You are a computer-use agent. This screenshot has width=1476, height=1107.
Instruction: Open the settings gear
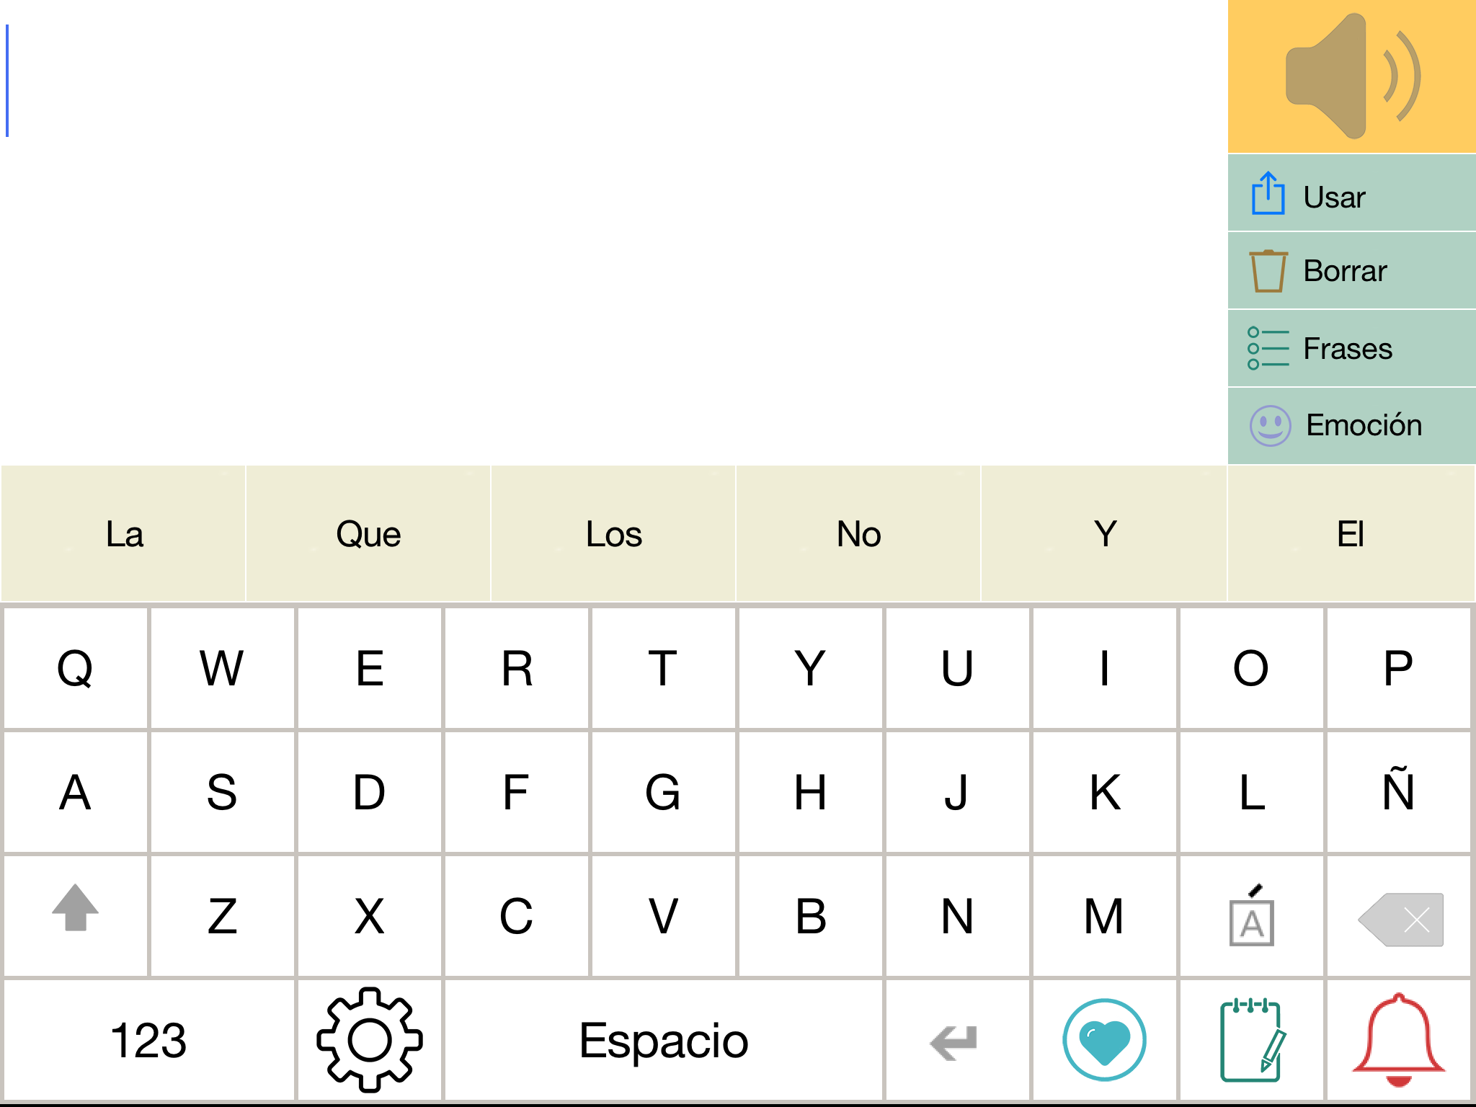[x=370, y=1039]
